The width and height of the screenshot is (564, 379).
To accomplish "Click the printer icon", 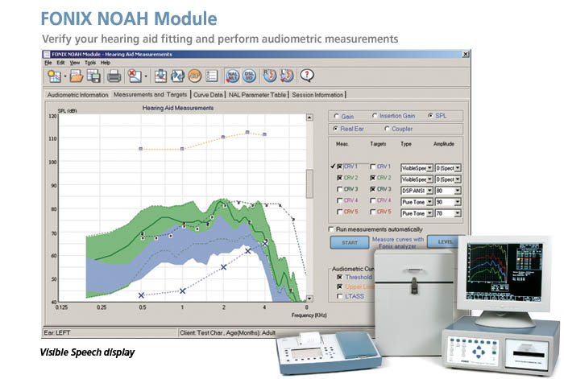I will click(x=114, y=76).
